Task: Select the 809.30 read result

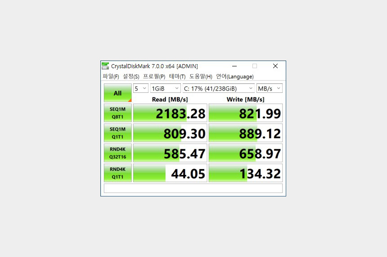Action: pos(170,133)
